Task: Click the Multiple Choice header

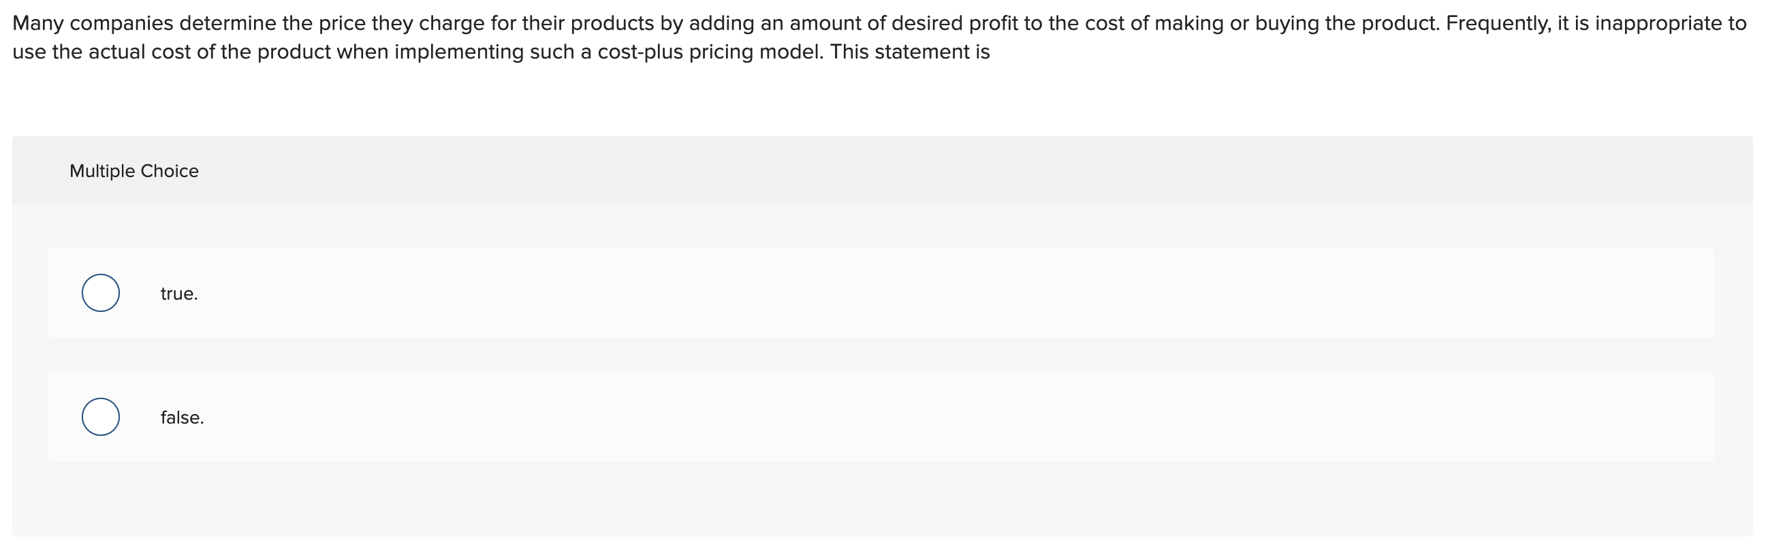Action: click(x=134, y=170)
